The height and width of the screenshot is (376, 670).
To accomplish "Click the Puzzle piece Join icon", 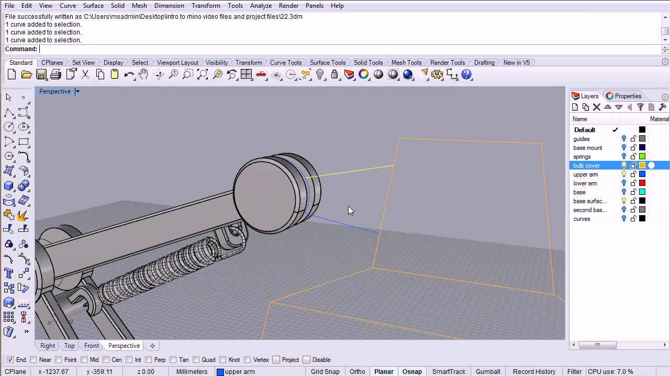I will coord(9,215).
